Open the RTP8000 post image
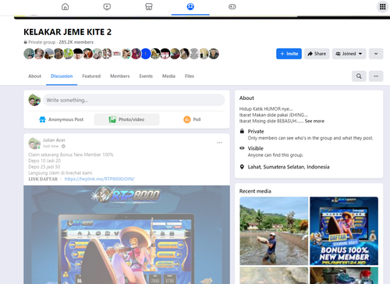 (126, 235)
